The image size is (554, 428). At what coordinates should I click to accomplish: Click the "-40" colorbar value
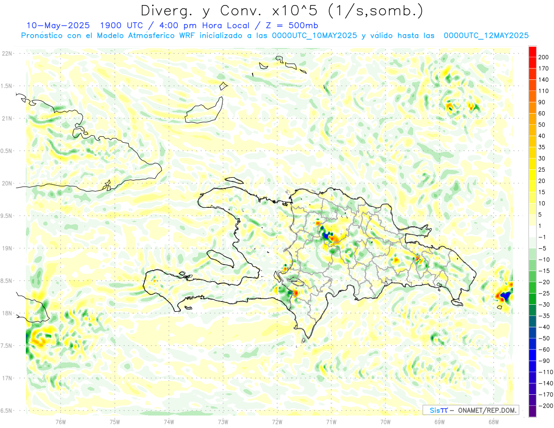pyautogui.click(x=544, y=327)
